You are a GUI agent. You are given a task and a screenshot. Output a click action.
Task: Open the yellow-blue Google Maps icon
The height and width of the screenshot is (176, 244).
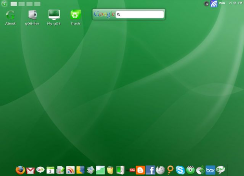(x=80, y=170)
